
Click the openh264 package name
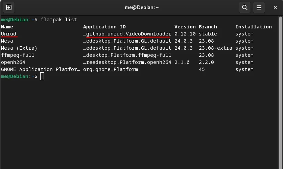13,62
